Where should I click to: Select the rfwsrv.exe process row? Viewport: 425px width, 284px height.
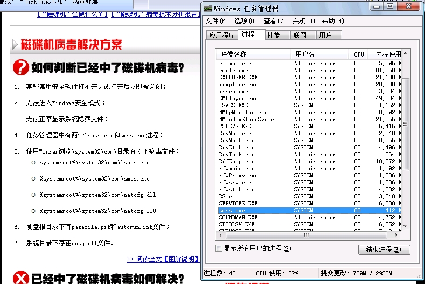click(309, 182)
